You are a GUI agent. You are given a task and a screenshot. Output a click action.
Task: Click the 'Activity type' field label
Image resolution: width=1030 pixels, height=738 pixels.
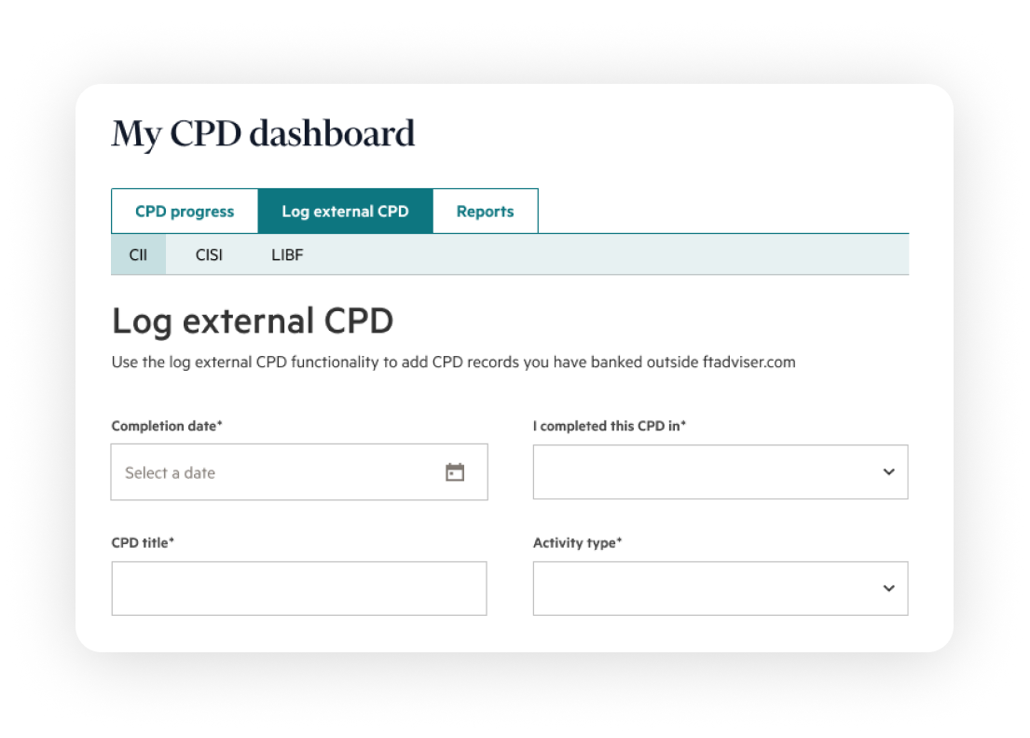tap(577, 542)
